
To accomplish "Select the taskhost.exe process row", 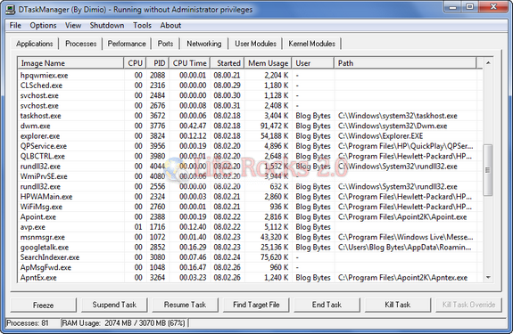I will [x=250, y=116].
